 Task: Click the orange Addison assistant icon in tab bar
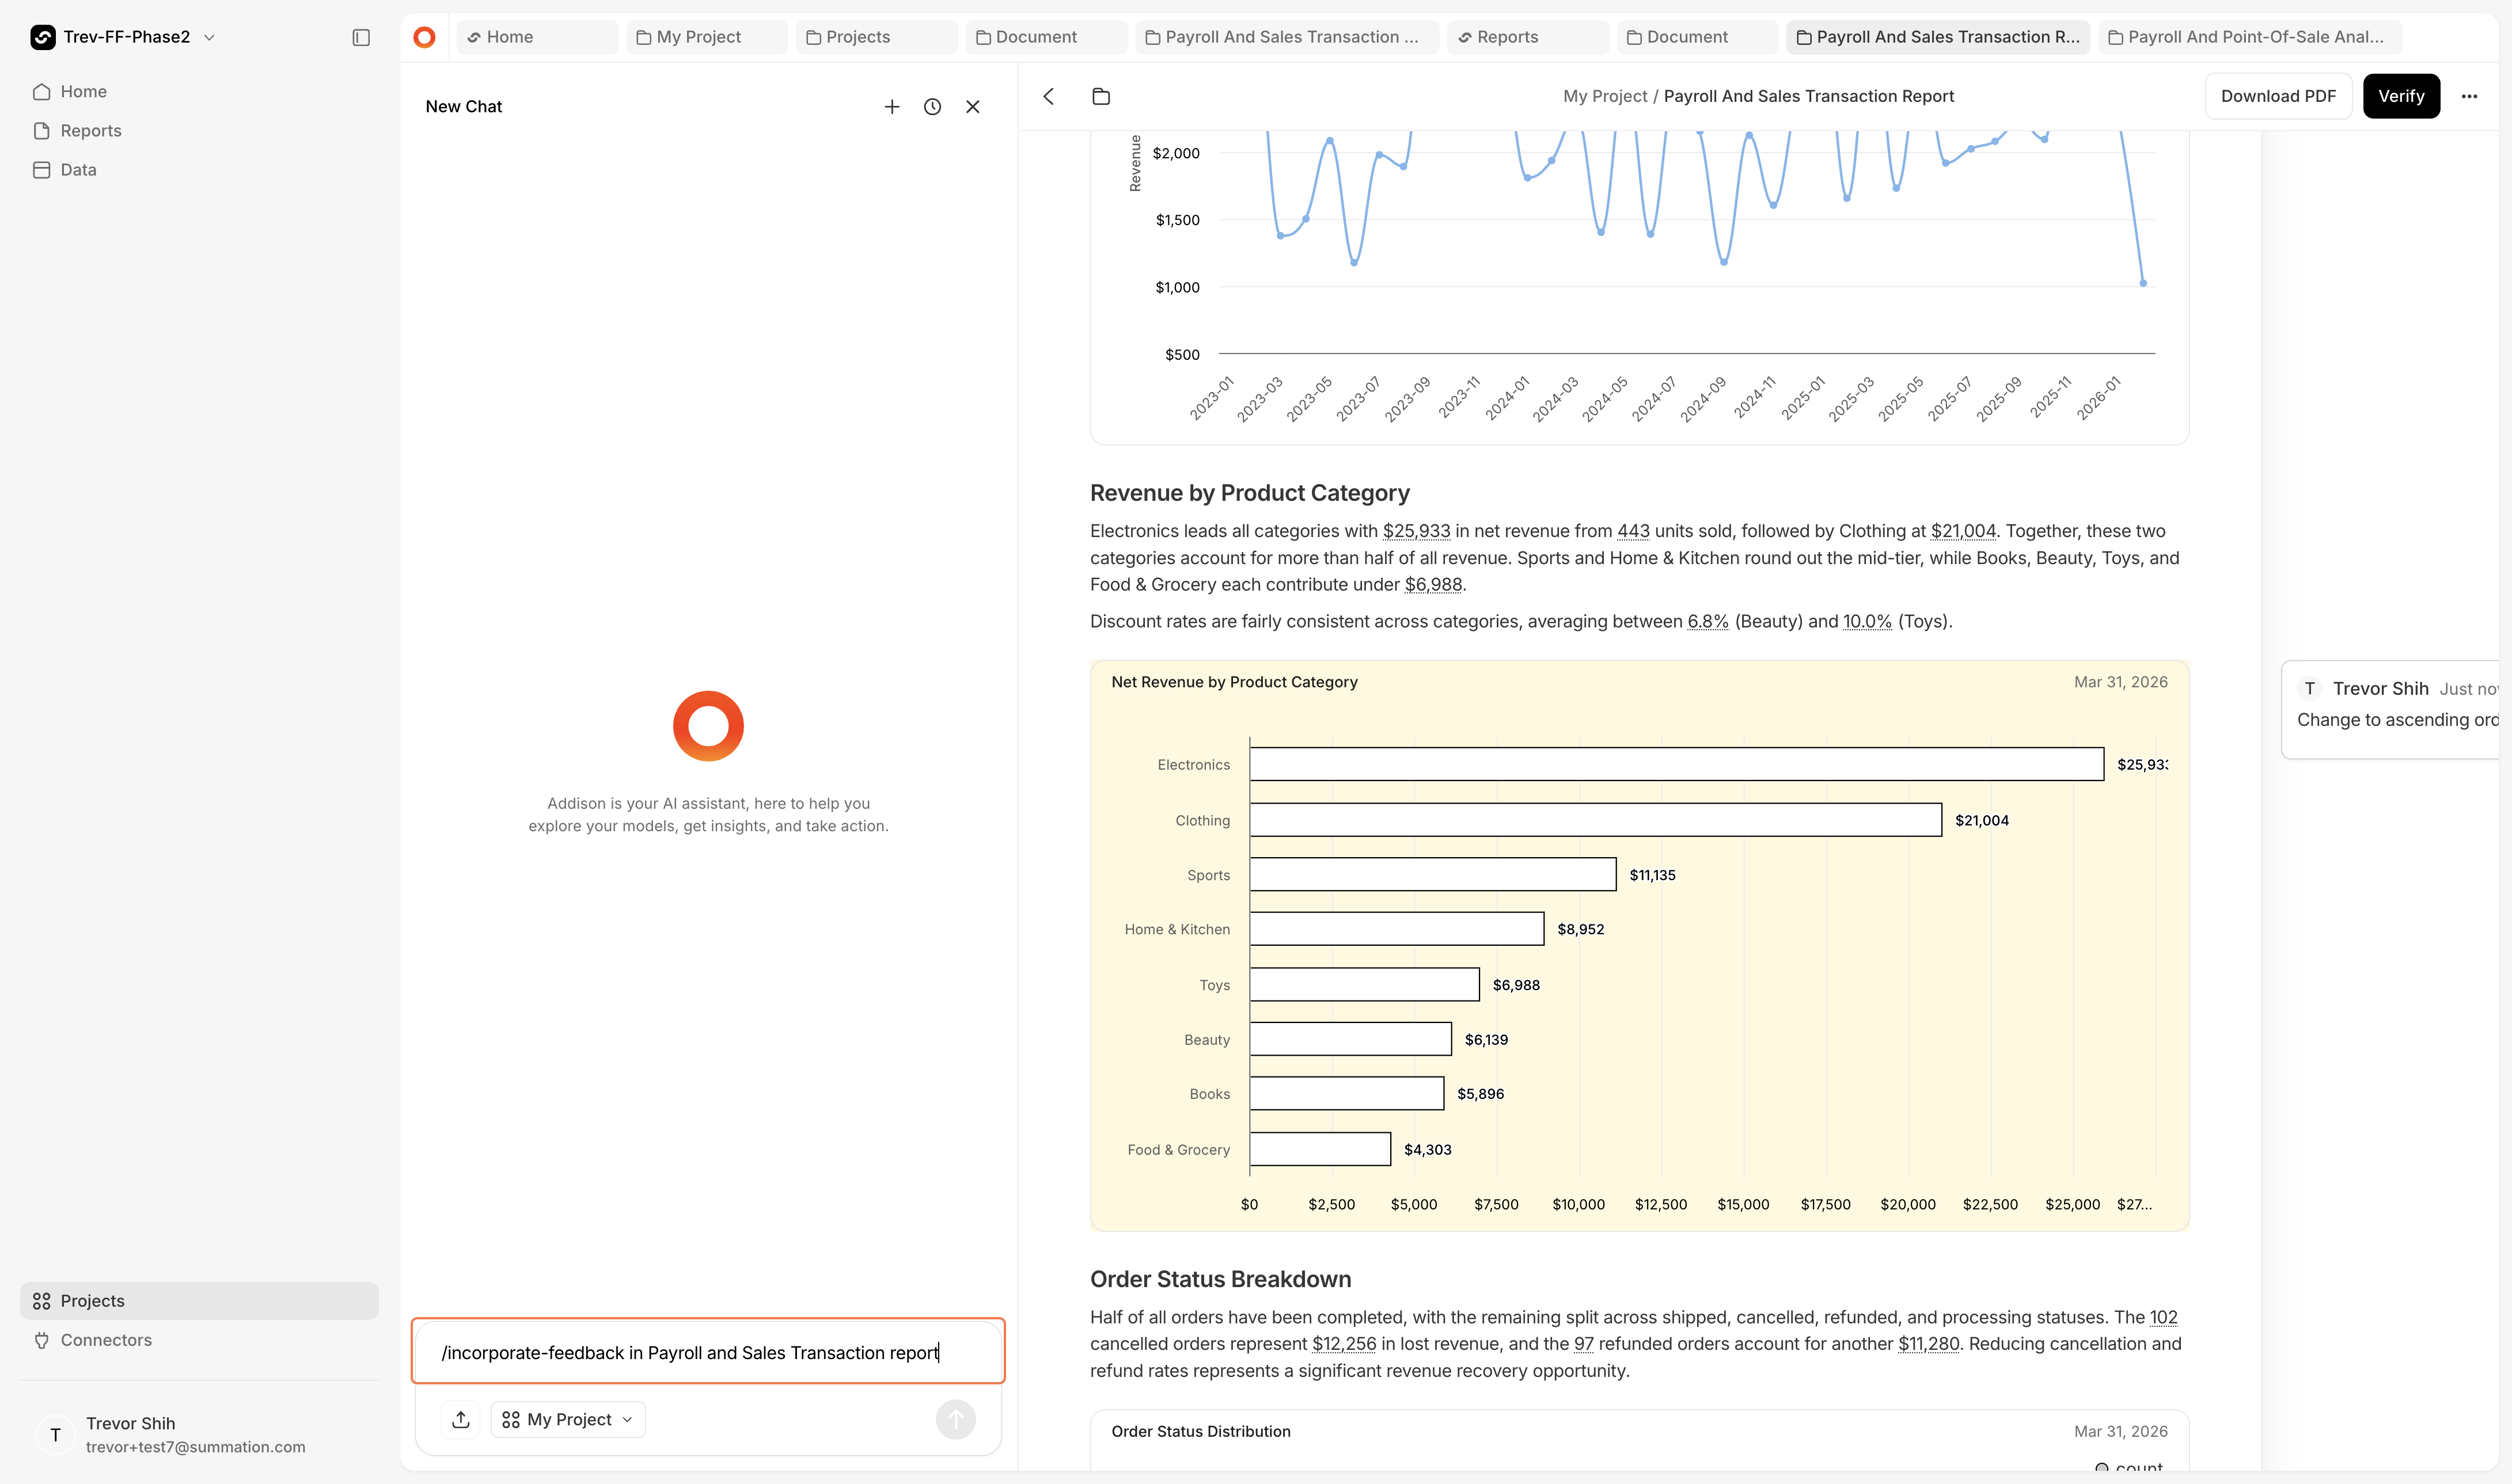[424, 37]
